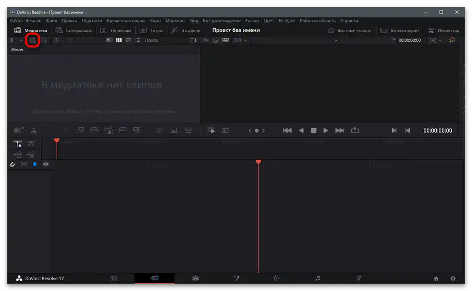Toggle the lock playhead timeline option
472x291 pixels.
17,144
